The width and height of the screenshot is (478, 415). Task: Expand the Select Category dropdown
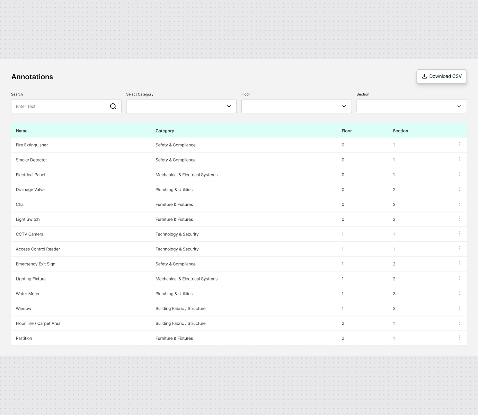click(181, 107)
